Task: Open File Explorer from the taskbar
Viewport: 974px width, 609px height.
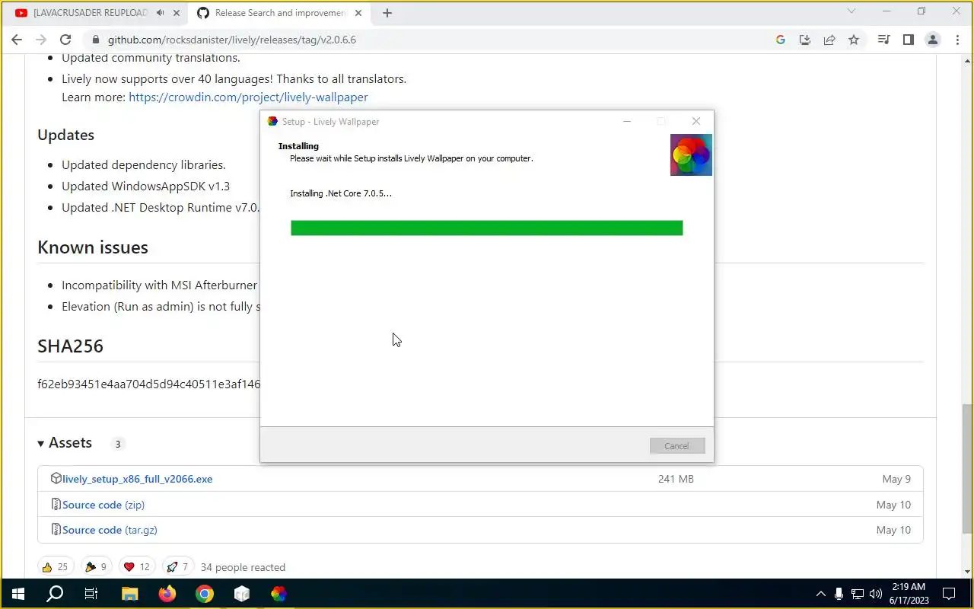Action: tap(129, 594)
